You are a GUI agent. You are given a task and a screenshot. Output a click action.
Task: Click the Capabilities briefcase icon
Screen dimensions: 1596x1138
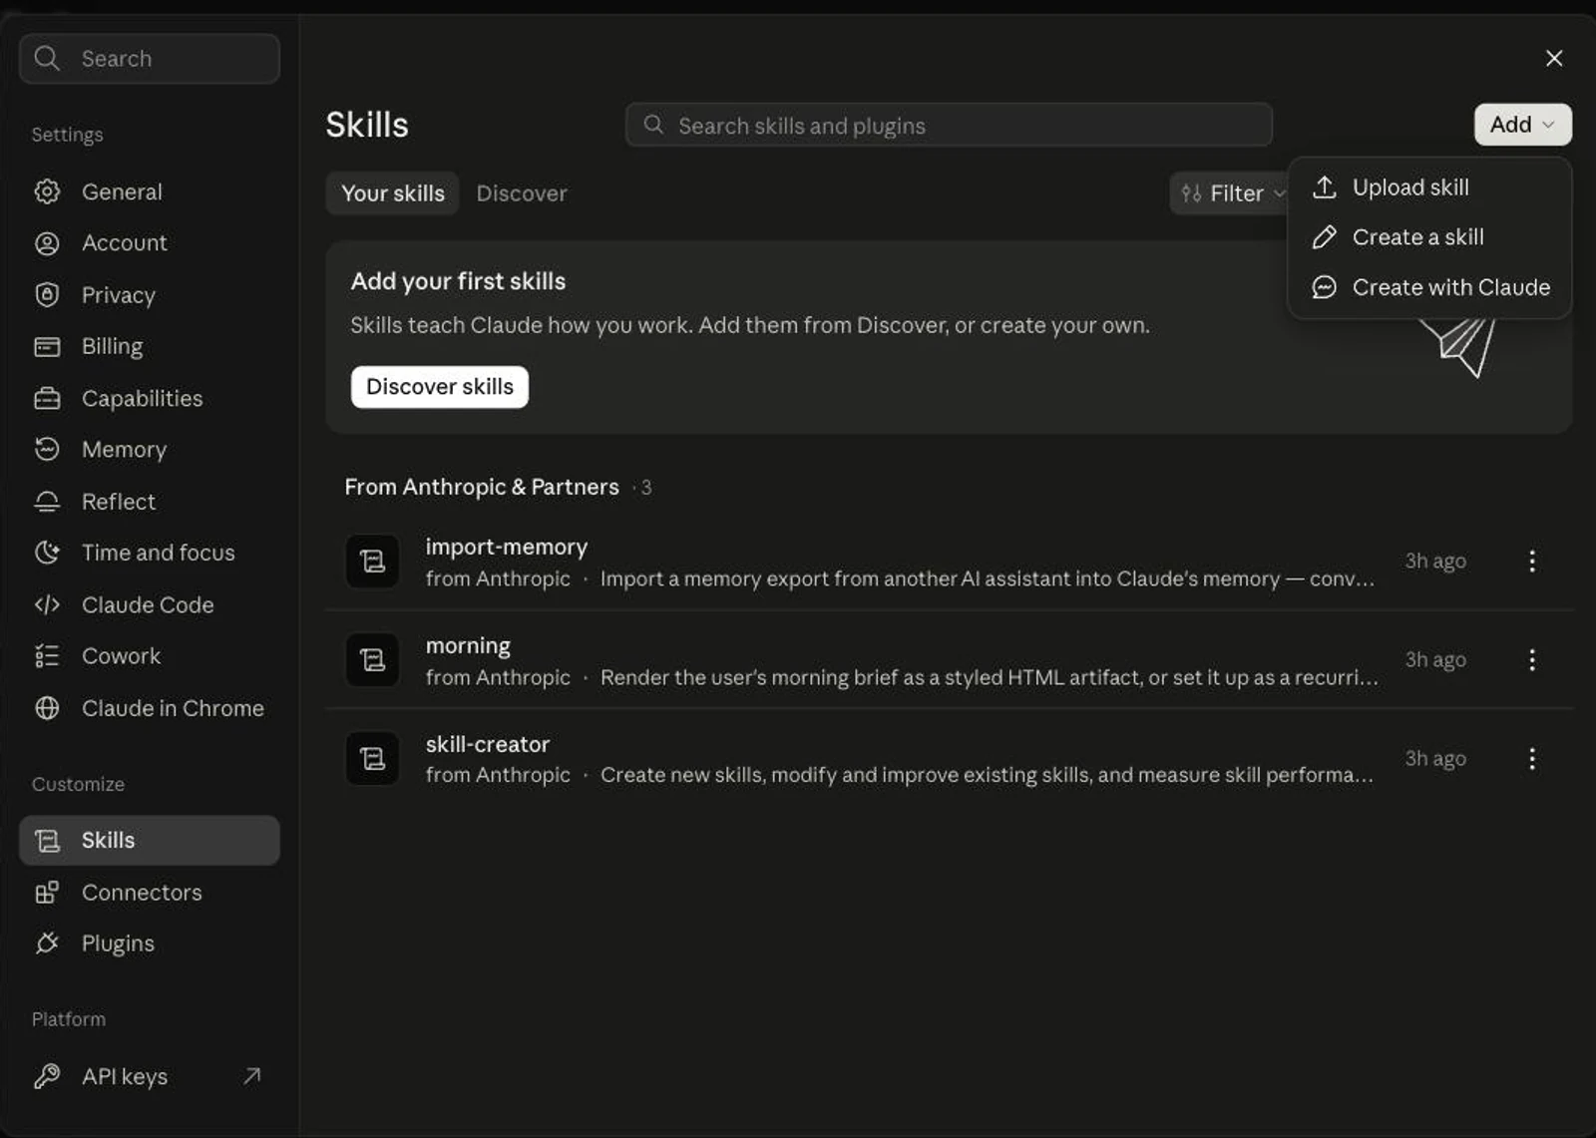(47, 398)
